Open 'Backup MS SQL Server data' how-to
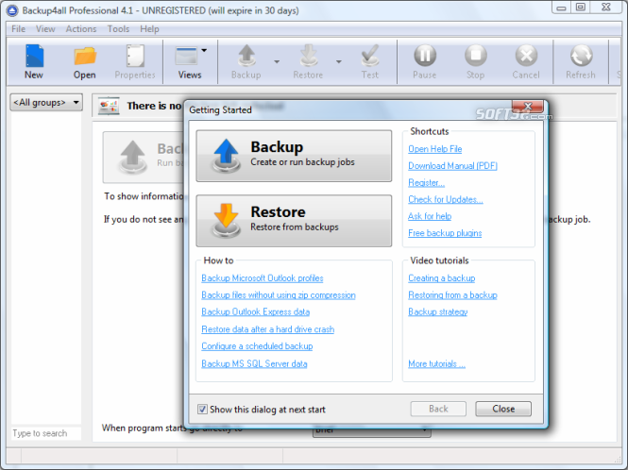Image resolution: width=628 pixels, height=470 pixels. [x=254, y=363]
